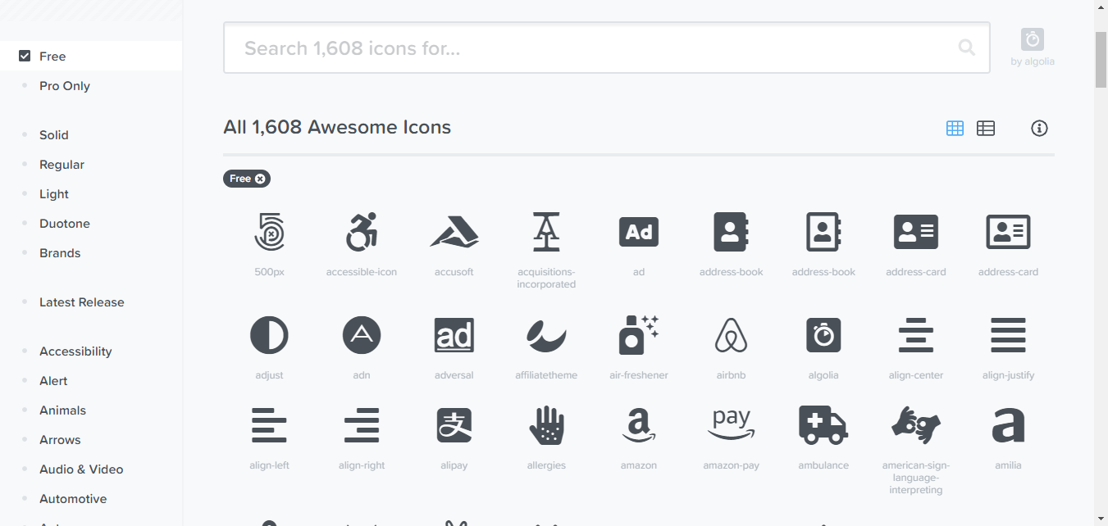Click the align-center icon
Screen dimensions: 1108x526
click(x=916, y=335)
